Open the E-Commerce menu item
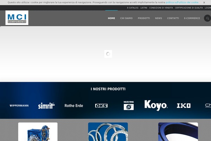 coord(192,18)
